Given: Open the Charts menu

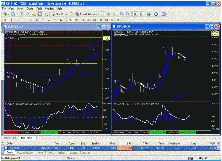Looking at the screenshot, I should [29, 9].
